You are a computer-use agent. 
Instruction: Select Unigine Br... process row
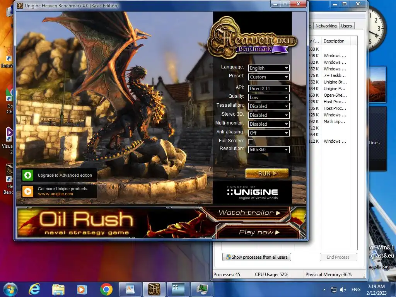coord(333,82)
